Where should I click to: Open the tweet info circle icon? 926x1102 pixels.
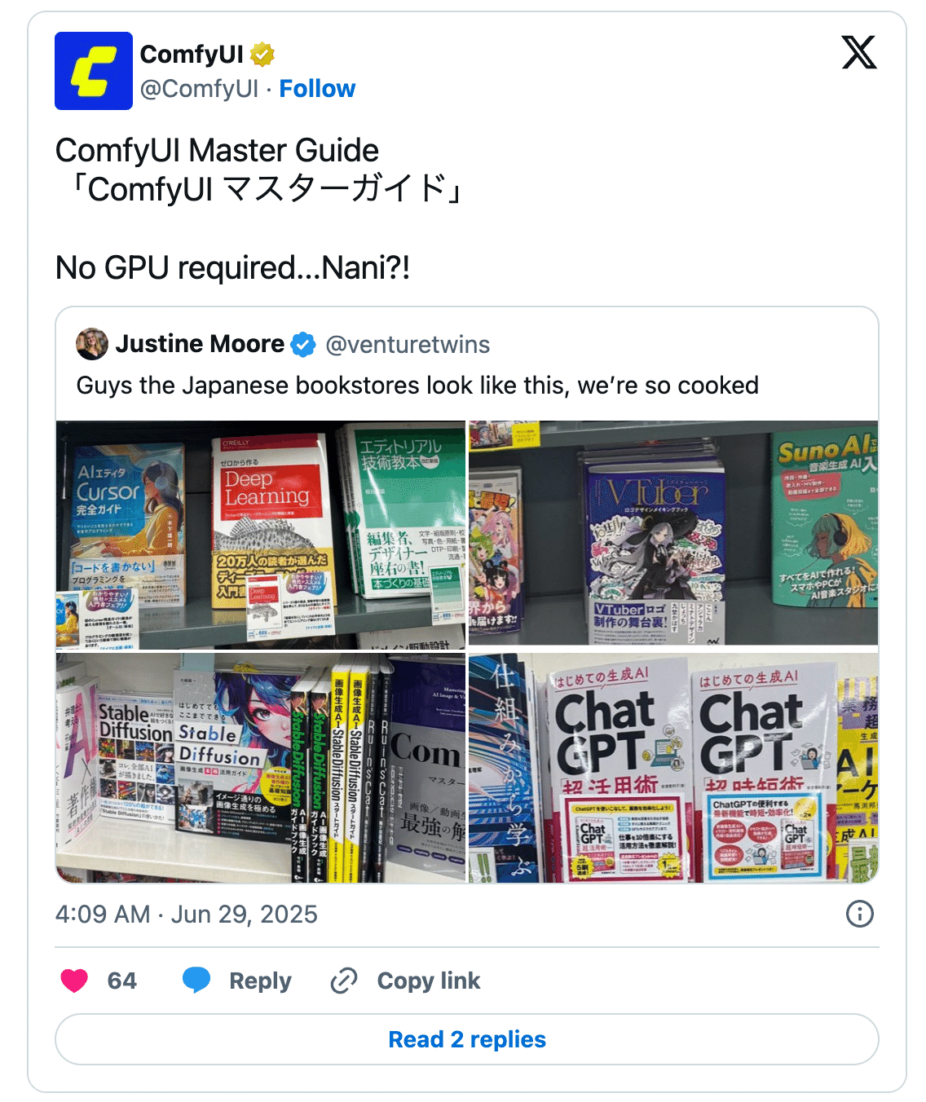pos(860,914)
